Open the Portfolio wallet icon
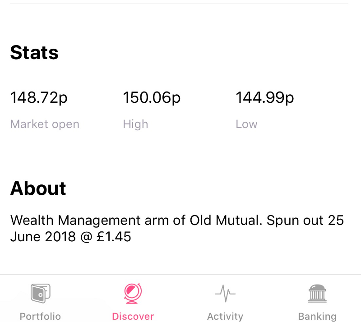The width and height of the screenshot is (361, 322). (x=41, y=294)
